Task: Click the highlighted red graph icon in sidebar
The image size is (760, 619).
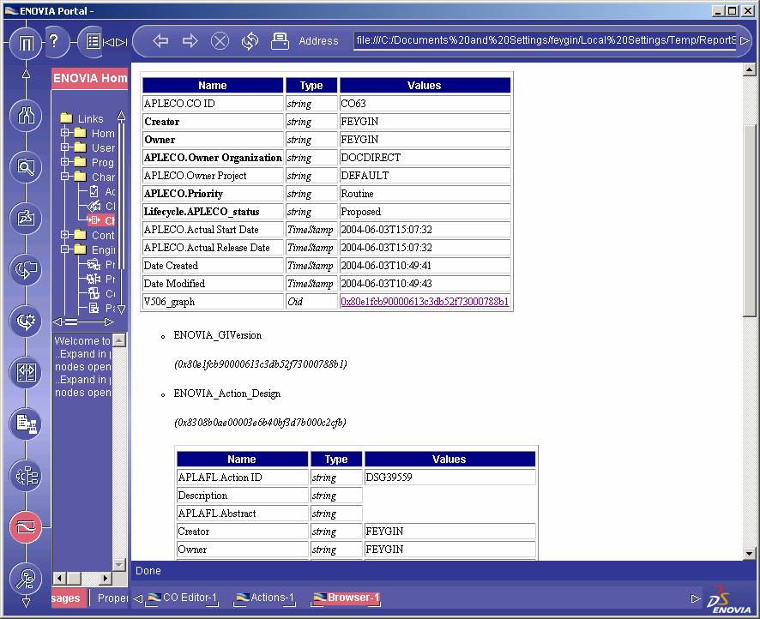Action: (x=27, y=527)
